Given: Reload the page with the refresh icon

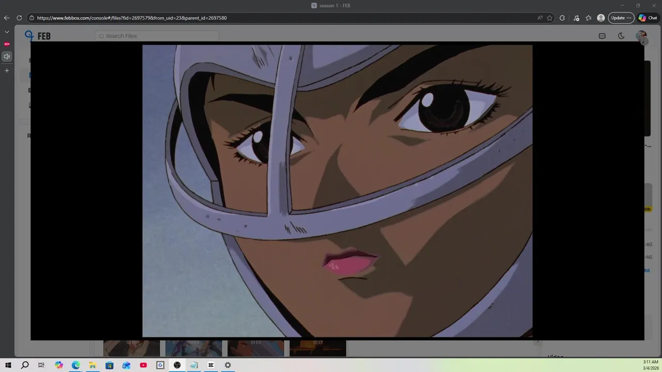Looking at the screenshot, I should [19, 18].
